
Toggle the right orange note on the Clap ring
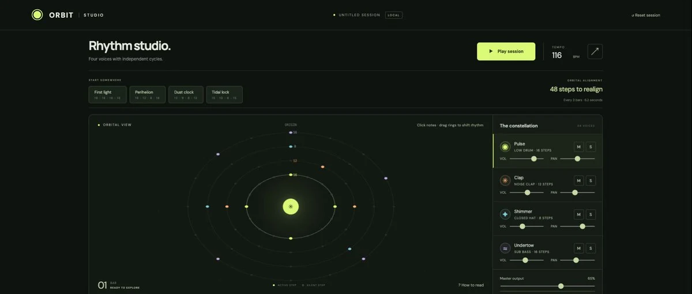point(355,206)
